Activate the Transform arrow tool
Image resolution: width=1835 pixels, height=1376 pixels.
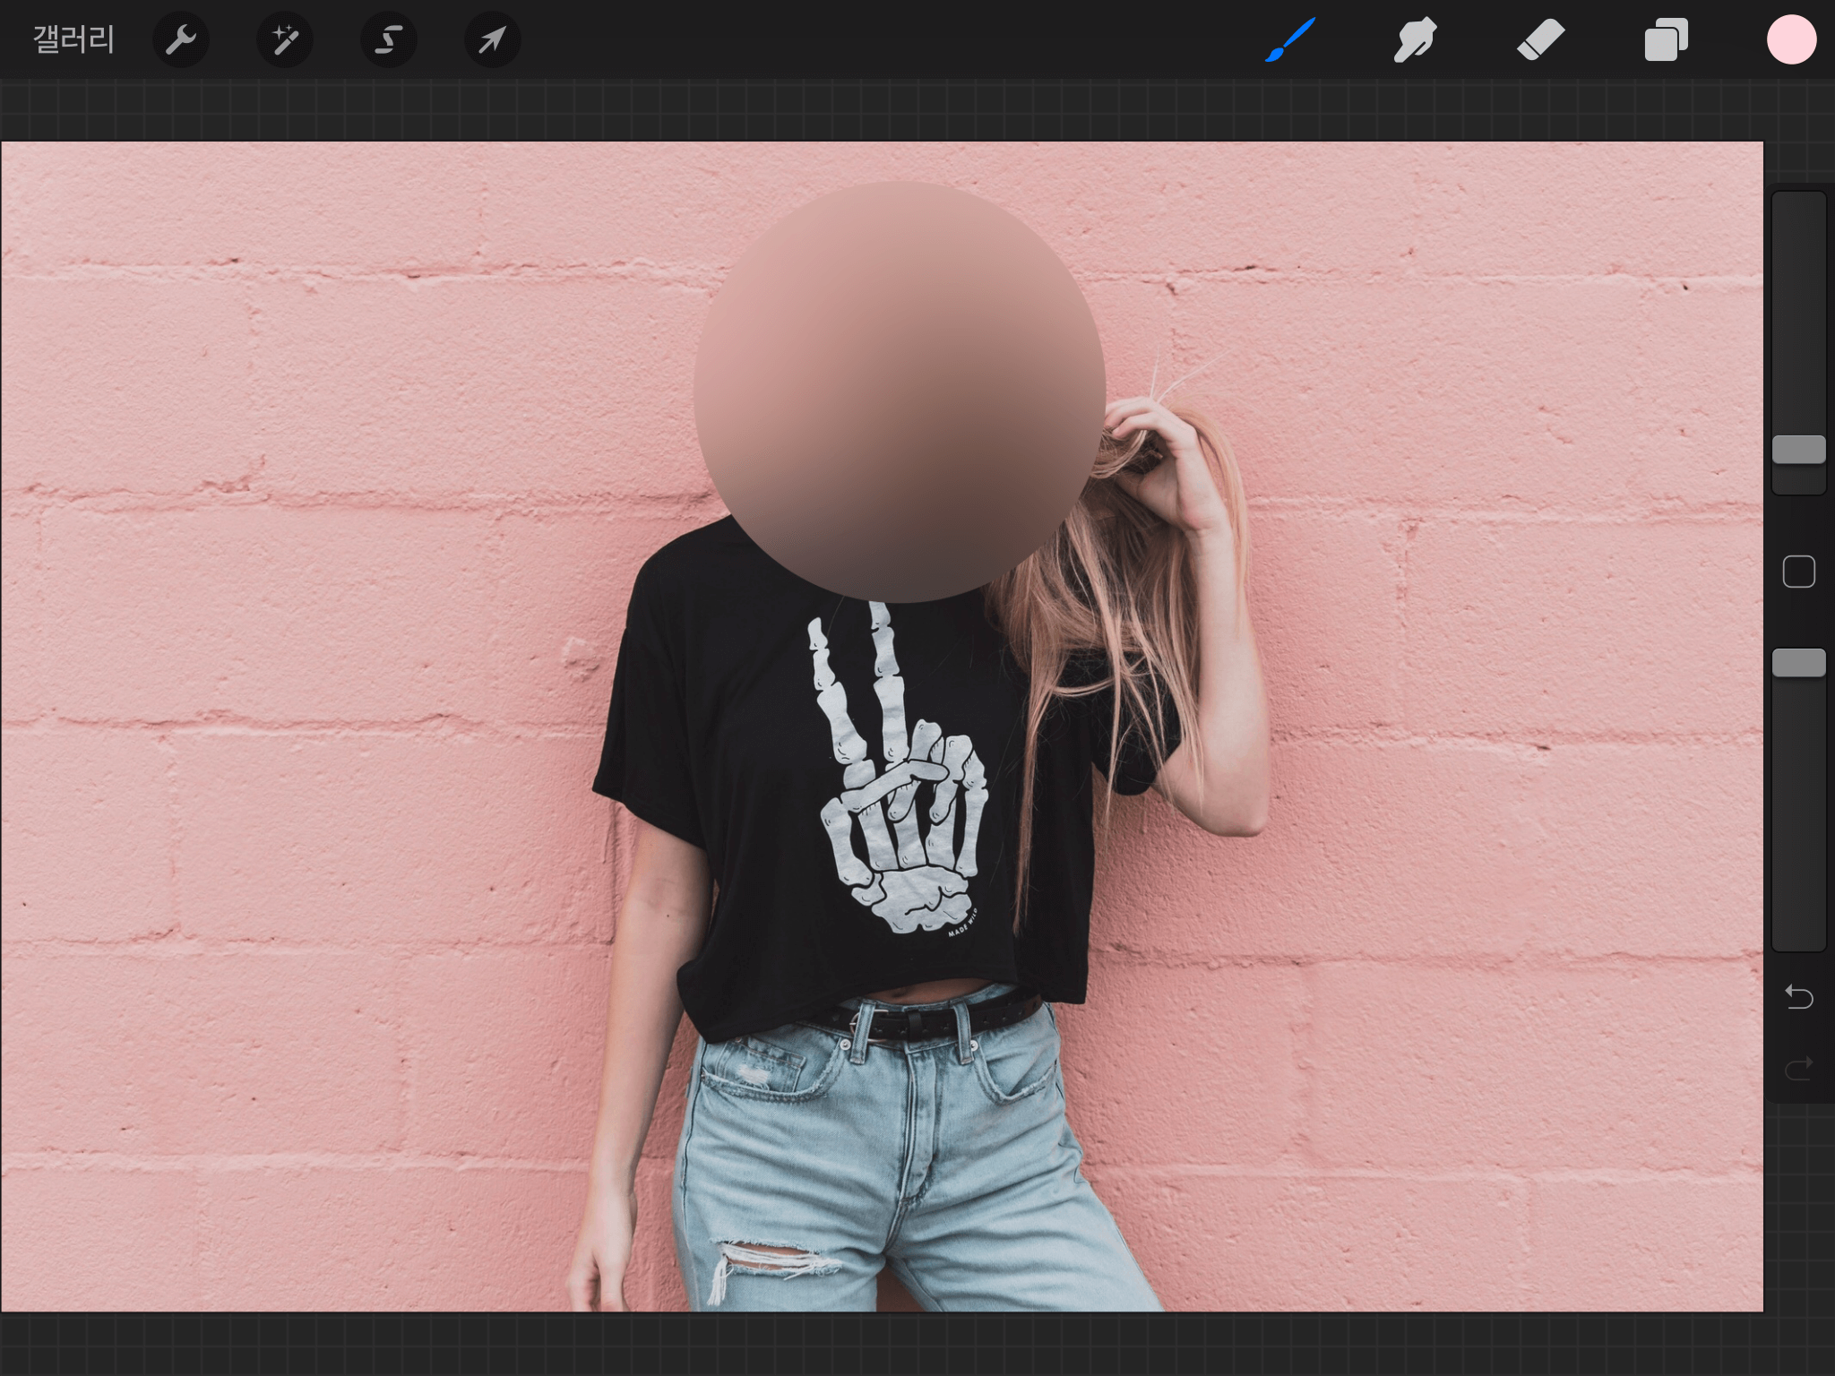(492, 39)
